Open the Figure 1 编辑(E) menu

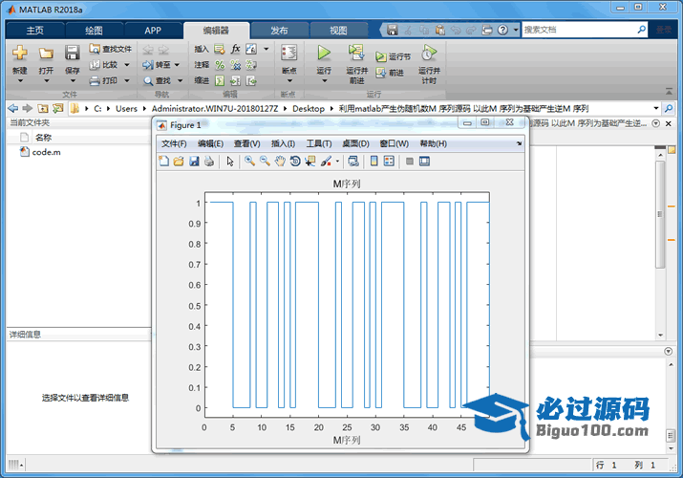210,143
